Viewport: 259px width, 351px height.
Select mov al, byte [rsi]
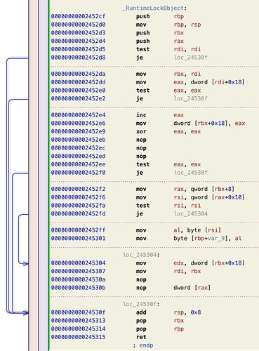pos(178,230)
